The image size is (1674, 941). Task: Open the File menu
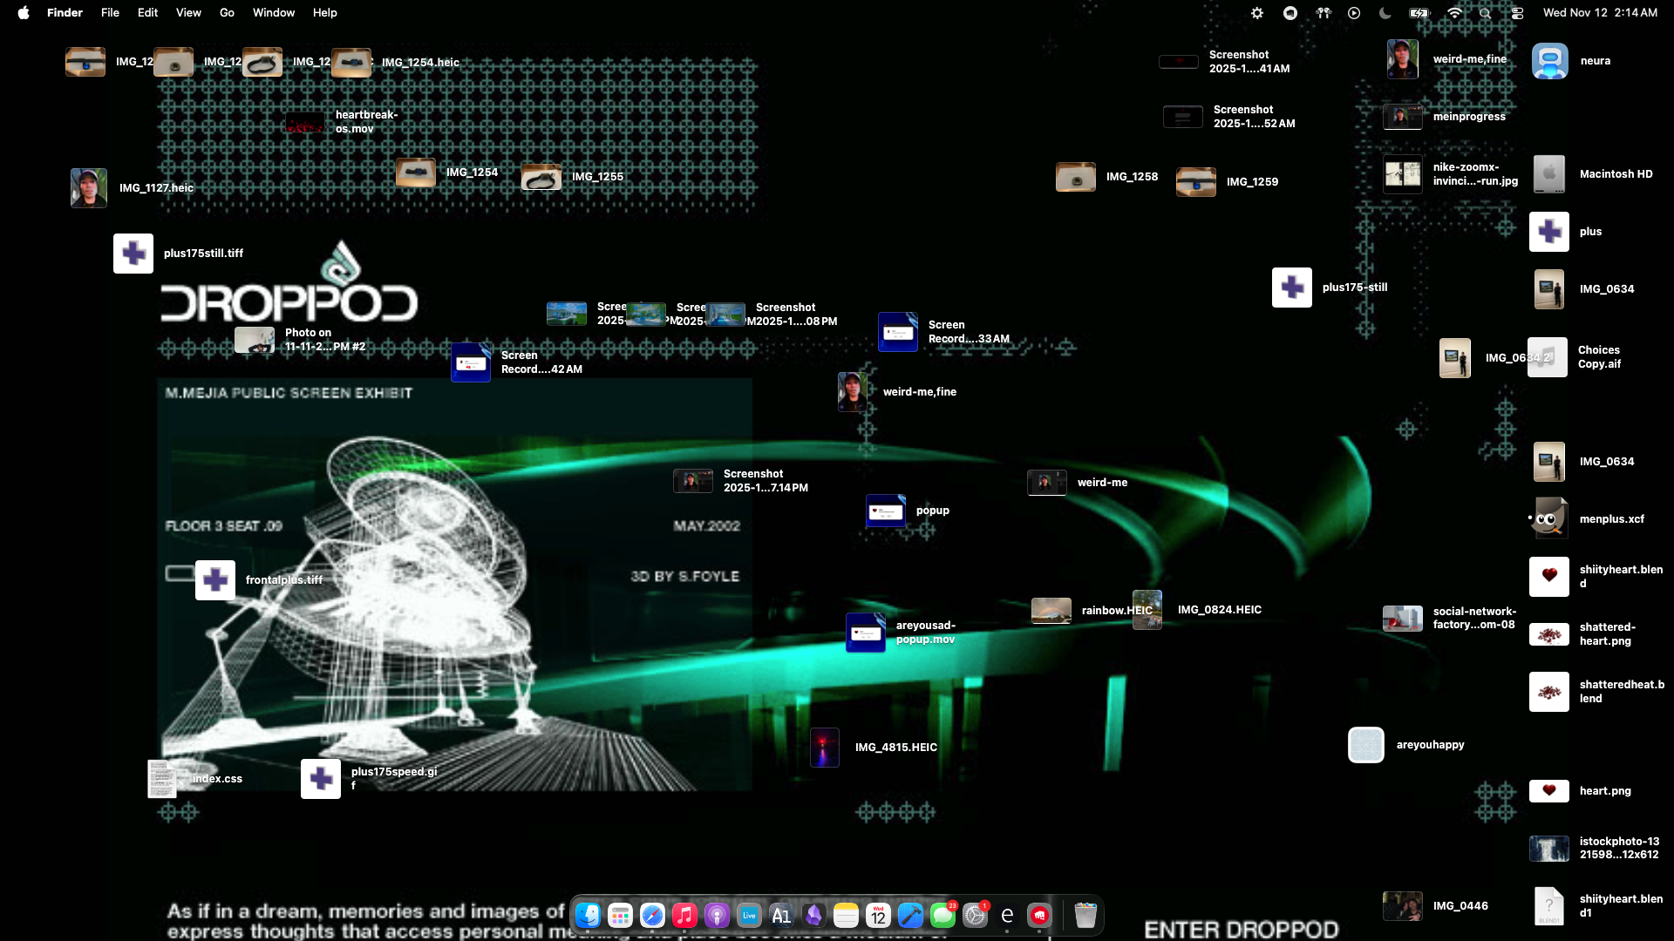coord(110,13)
